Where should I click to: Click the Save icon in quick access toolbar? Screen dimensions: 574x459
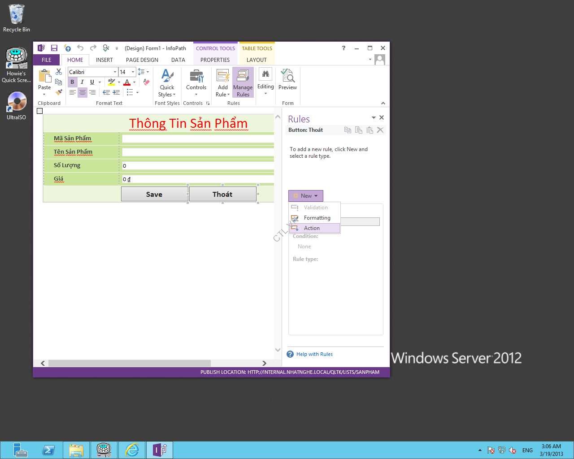pyautogui.click(x=54, y=48)
